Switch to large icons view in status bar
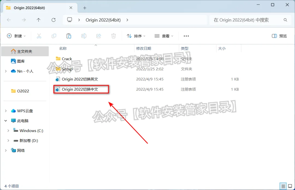The width and height of the screenshot is (295, 190). (290, 186)
